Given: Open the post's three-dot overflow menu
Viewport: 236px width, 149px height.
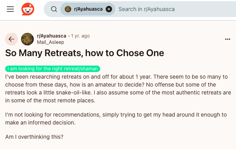Looking at the screenshot, I should coord(227,39).
